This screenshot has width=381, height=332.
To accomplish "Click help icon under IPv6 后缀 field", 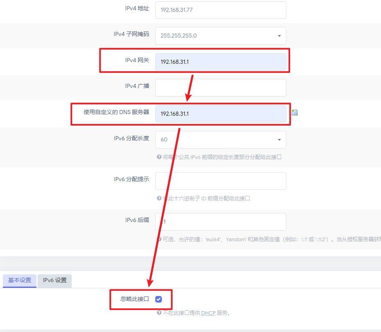I will pyautogui.click(x=159, y=239).
